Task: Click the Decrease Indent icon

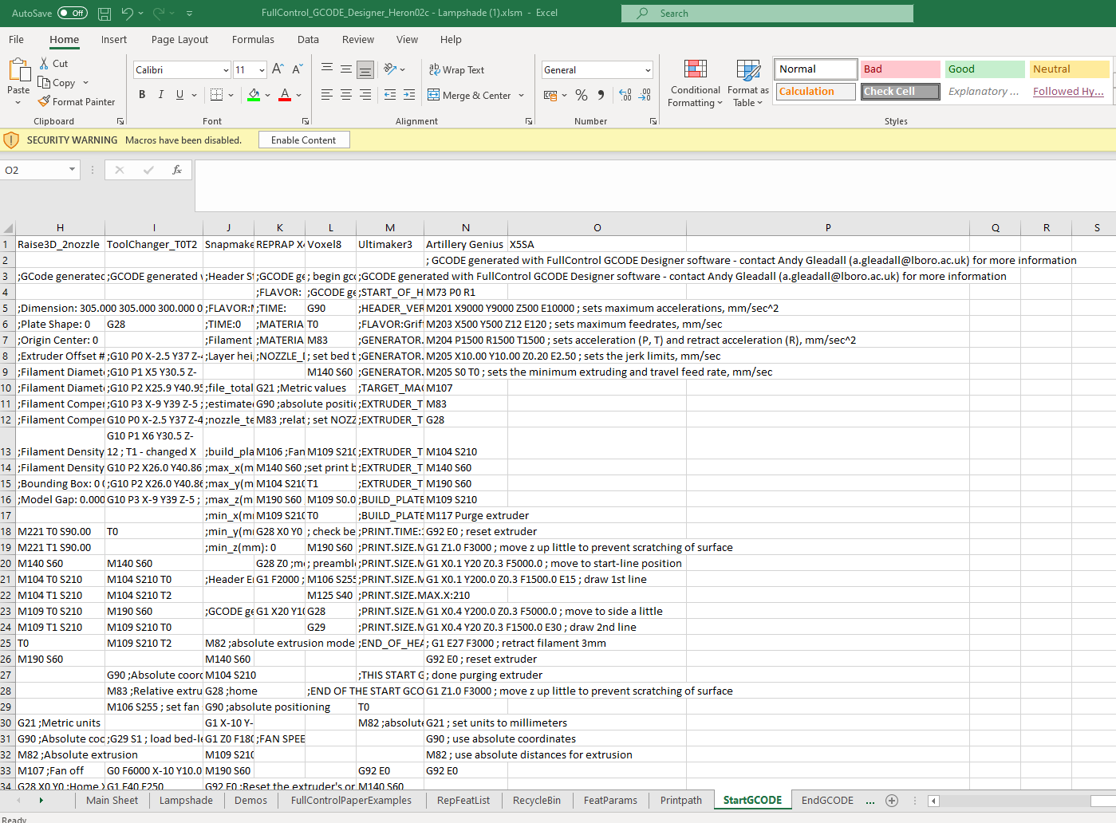Action: (390, 95)
